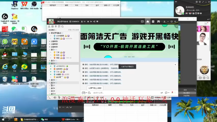Click the 公屏气泡上线啦 tooltip bubble
This screenshot has width=217, height=122.
(x=95, y=88)
